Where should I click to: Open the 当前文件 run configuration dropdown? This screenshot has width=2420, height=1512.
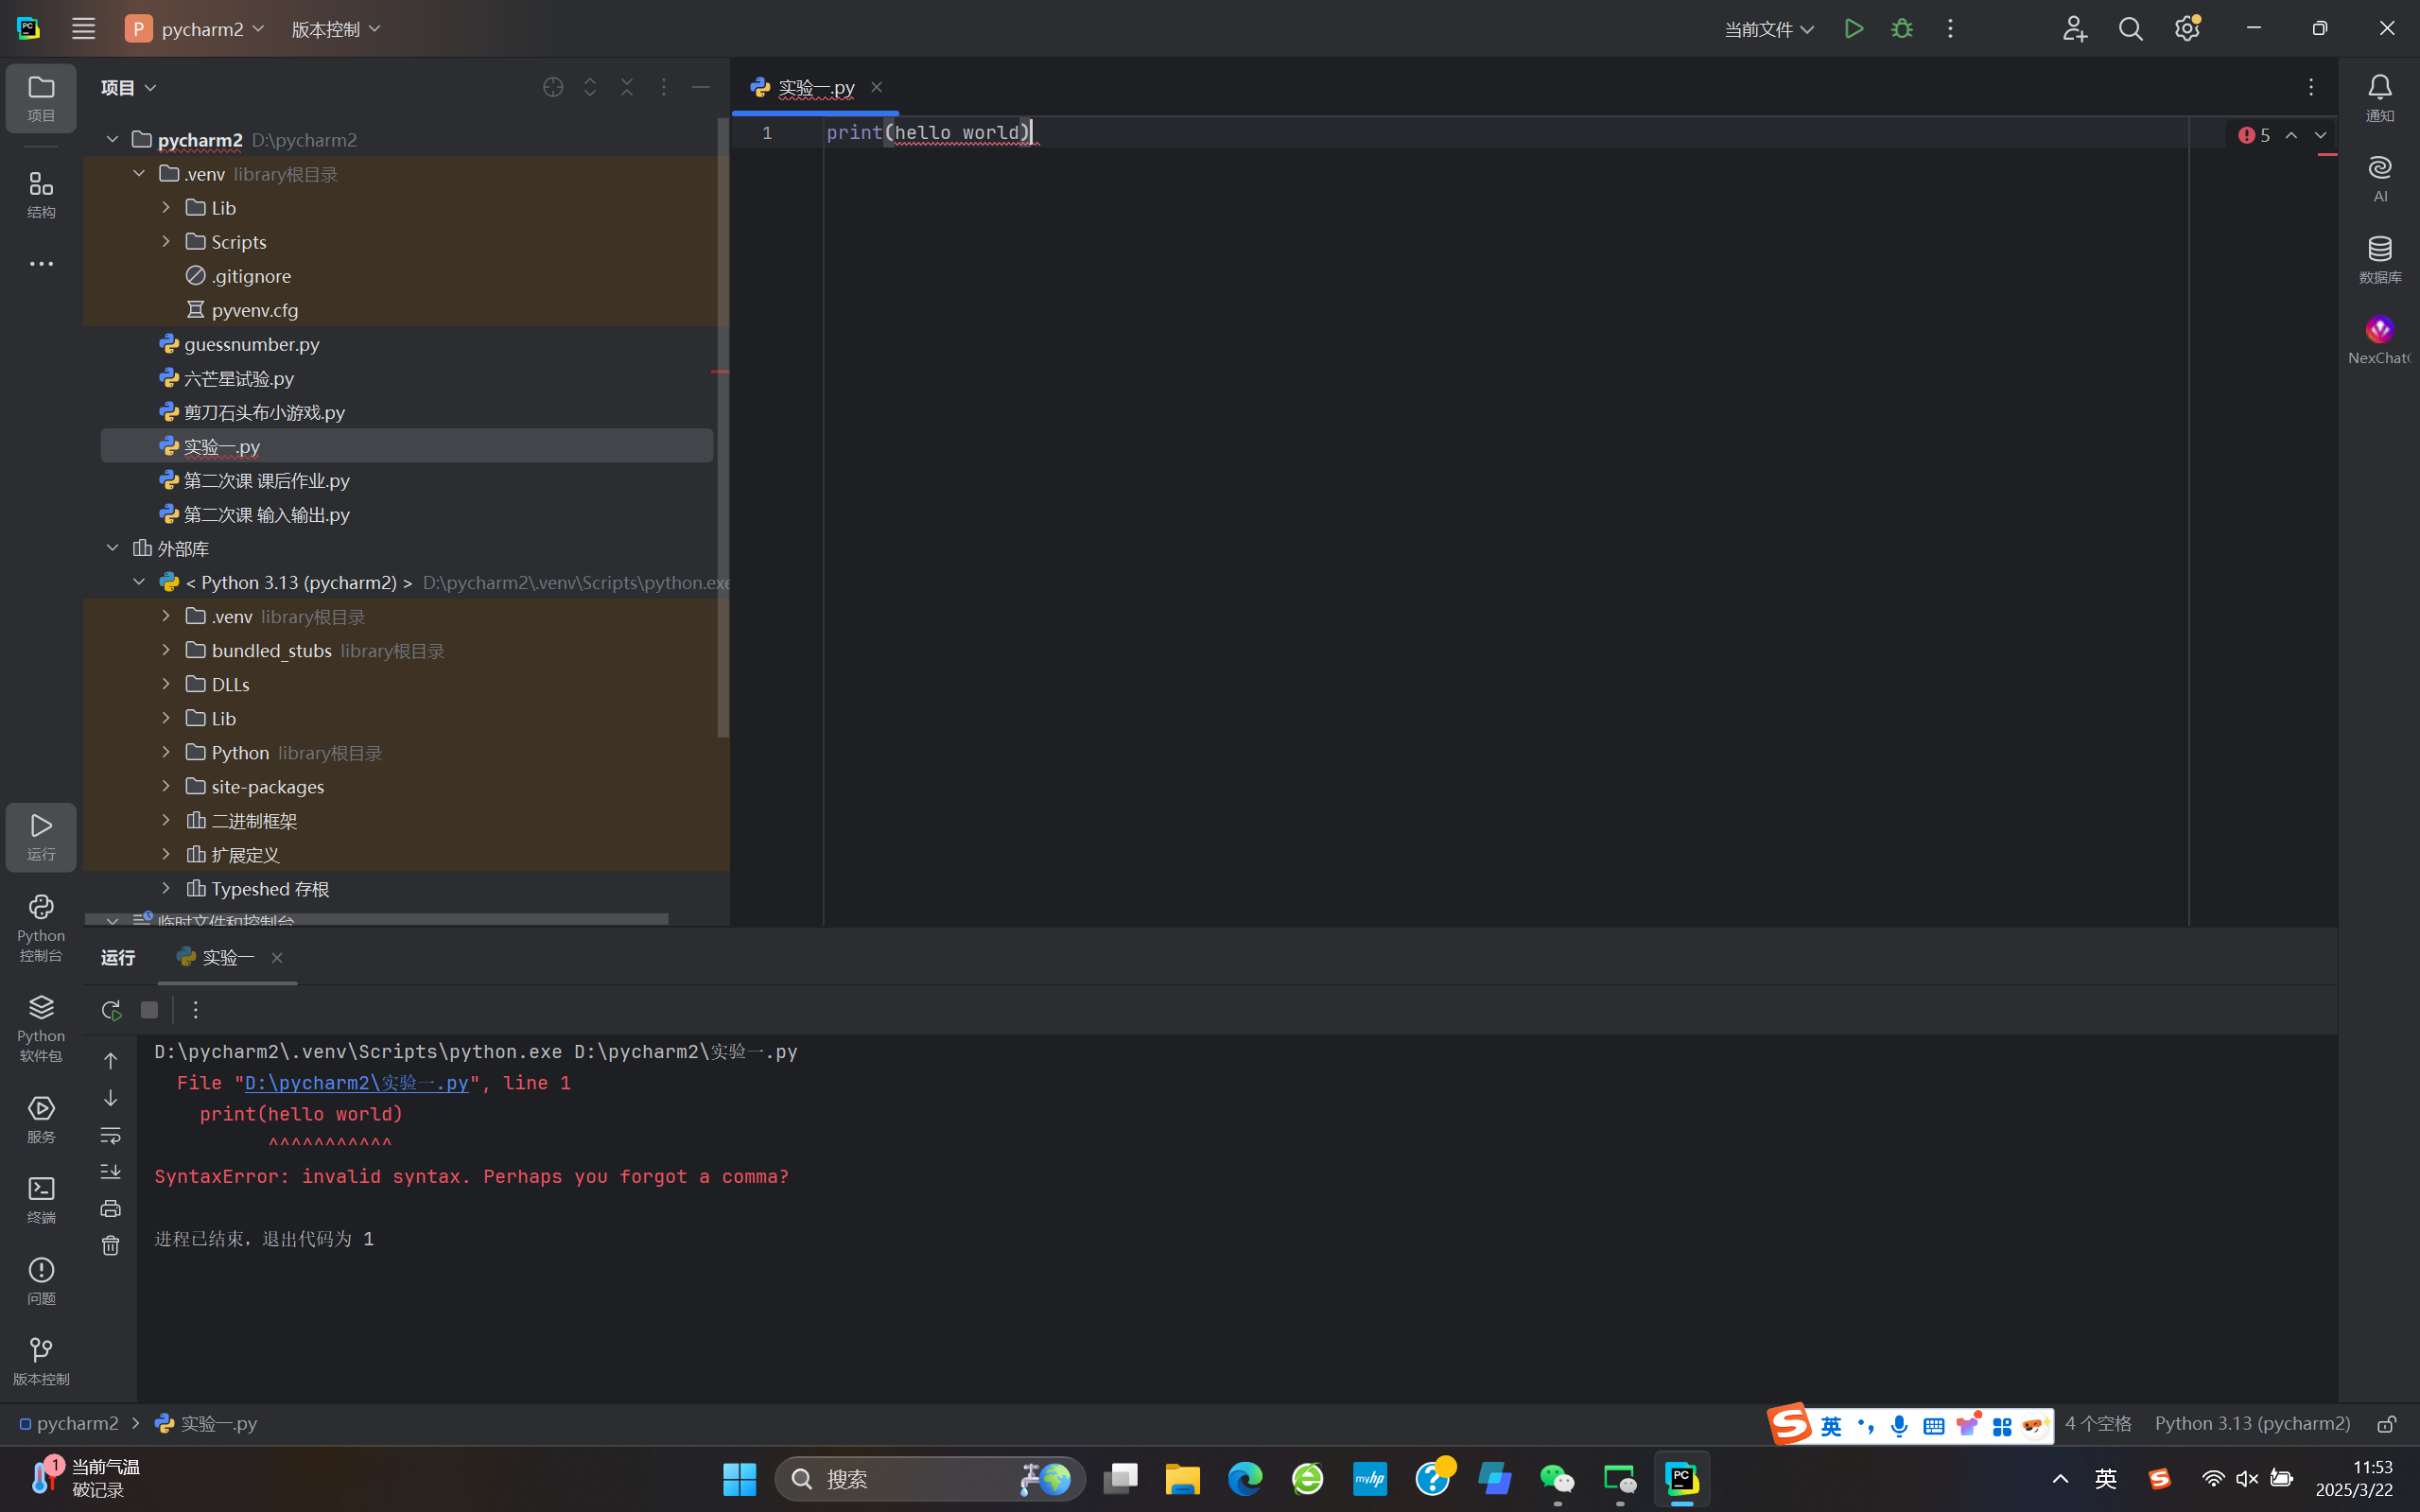coord(1768,29)
